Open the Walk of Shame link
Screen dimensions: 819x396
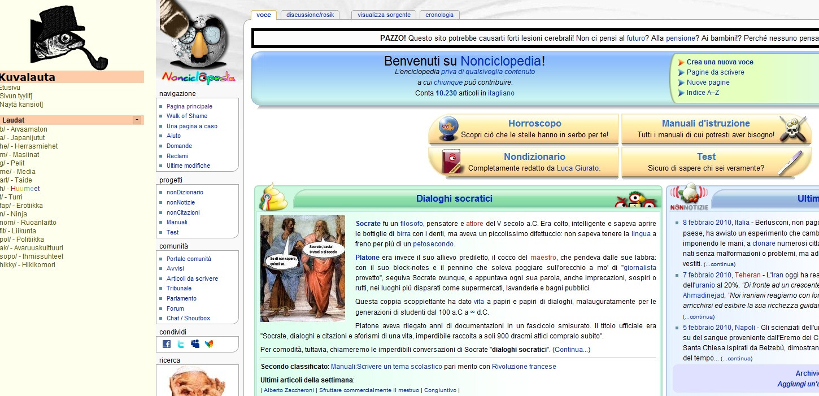[x=187, y=116]
